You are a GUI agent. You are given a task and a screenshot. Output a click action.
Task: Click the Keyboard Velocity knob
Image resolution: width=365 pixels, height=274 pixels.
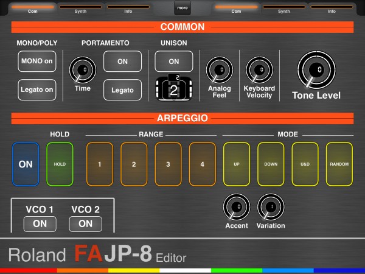[x=259, y=69]
